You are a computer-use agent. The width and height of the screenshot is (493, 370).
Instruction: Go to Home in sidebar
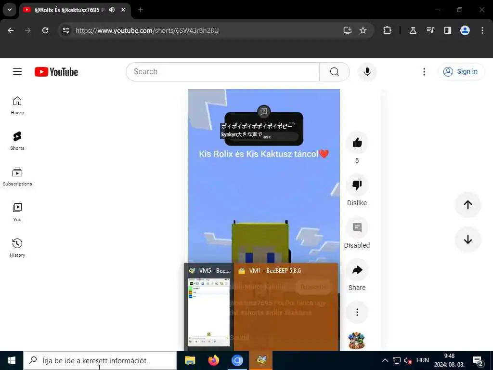(17, 106)
